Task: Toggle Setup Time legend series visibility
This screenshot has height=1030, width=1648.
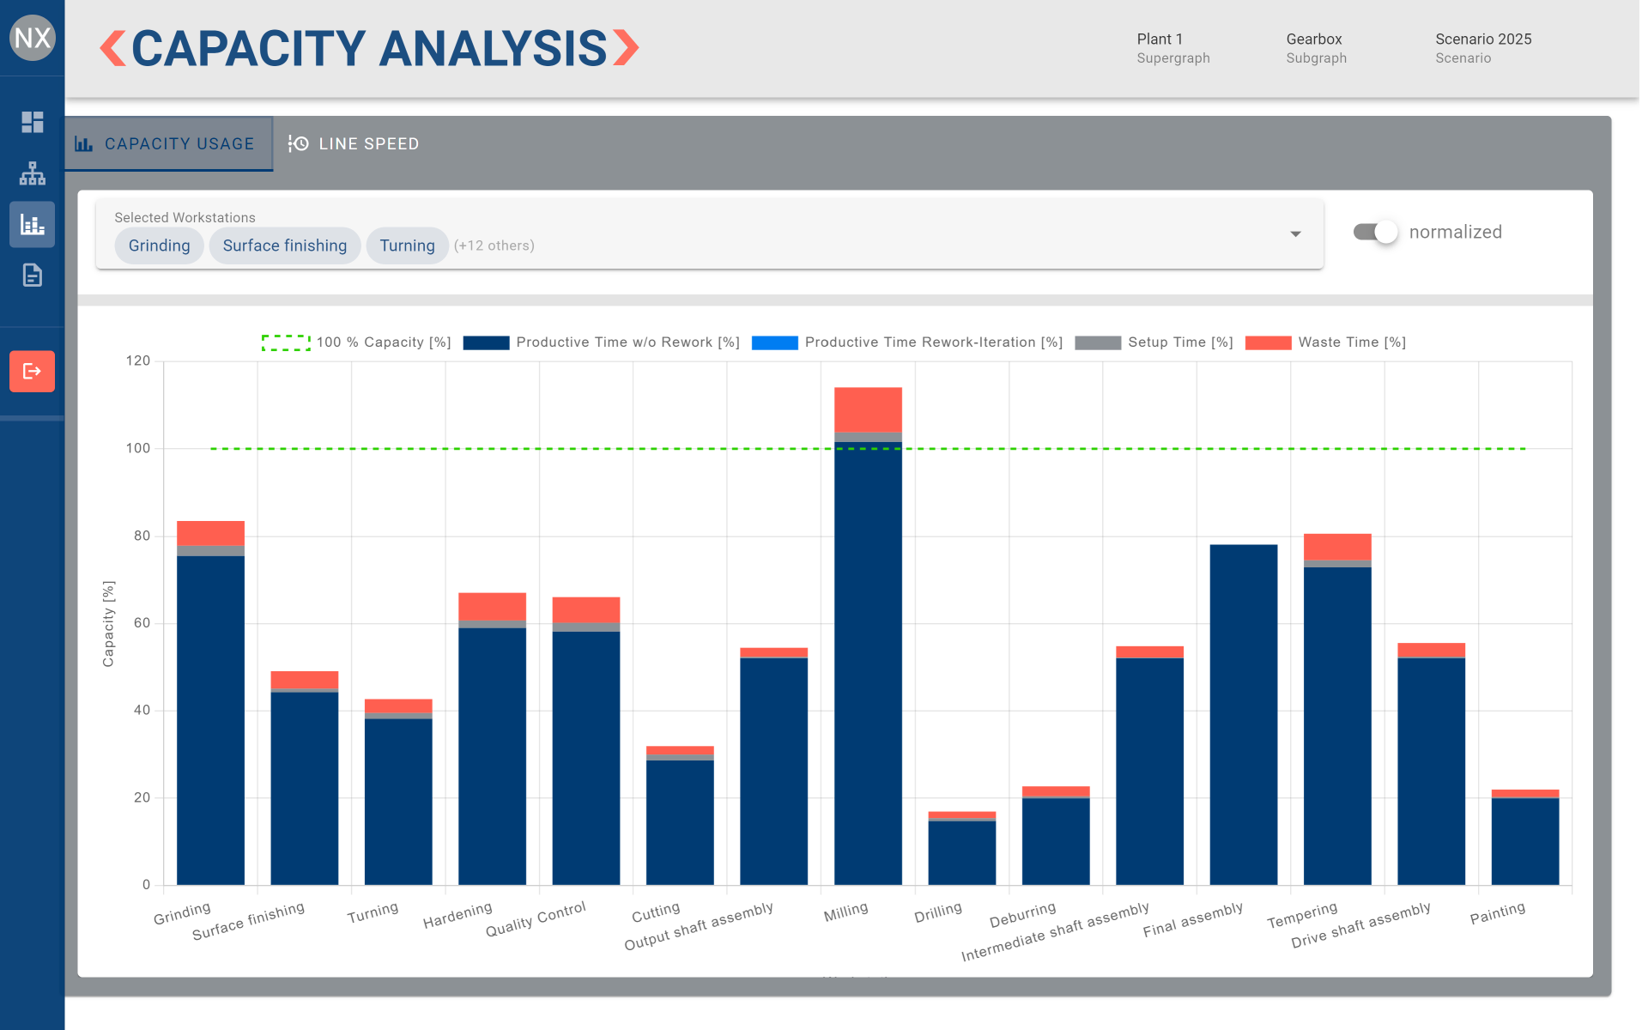Action: pyautogui.click(x=1098, y=342)
